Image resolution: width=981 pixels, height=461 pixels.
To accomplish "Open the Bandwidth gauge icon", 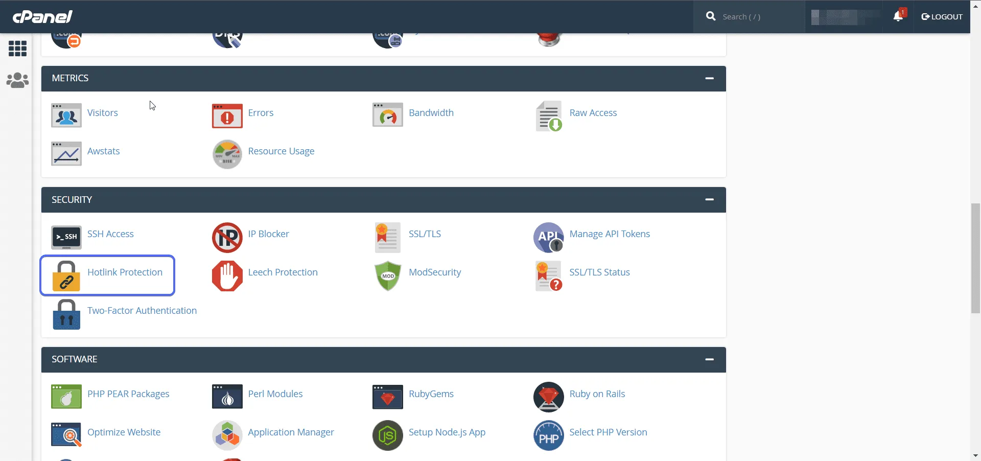I will coord(388,115).
